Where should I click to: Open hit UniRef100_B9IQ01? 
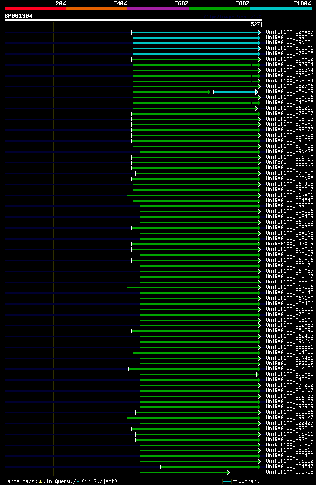tap(289, 48)
